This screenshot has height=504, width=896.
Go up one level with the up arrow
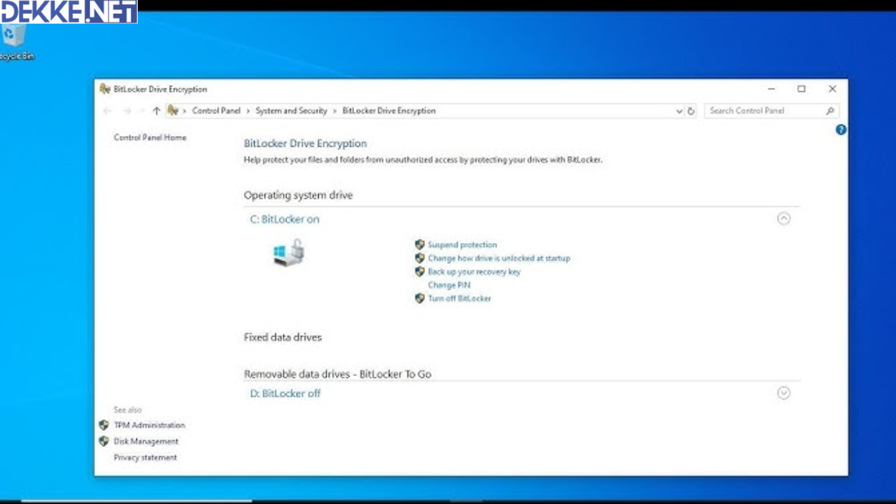156,111
